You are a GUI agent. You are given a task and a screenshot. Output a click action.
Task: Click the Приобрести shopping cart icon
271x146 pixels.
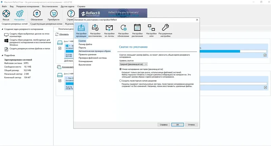[54, 13]
